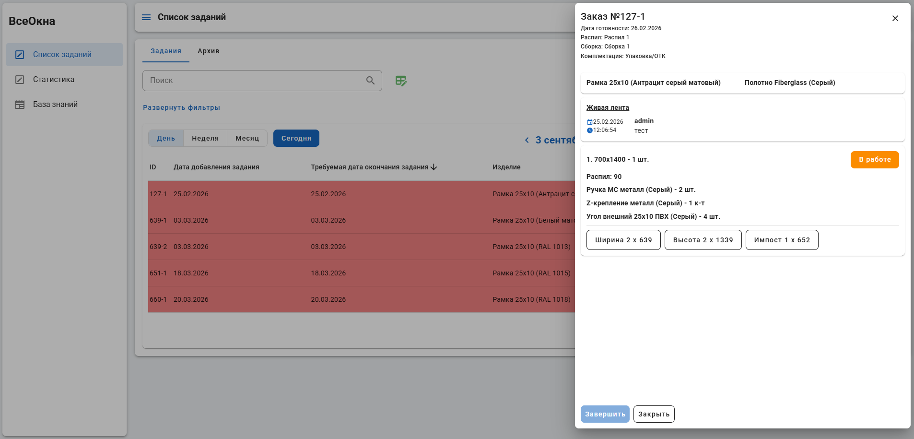
Task: Close the order panel with X
Action: (x=895, y=18)
